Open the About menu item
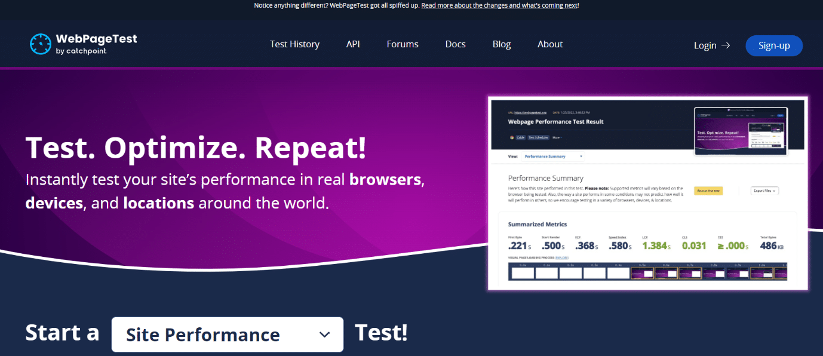 coord(550,44)
